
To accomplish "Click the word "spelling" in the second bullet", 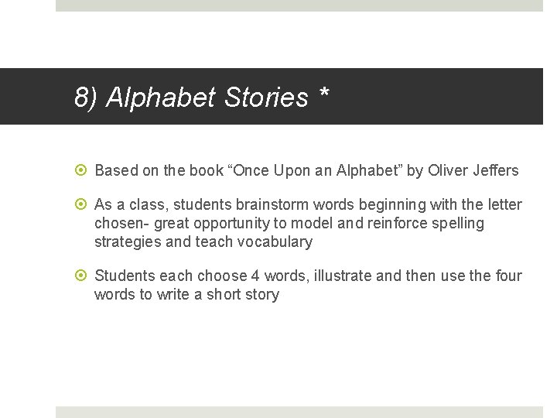I will coord(456,223).
